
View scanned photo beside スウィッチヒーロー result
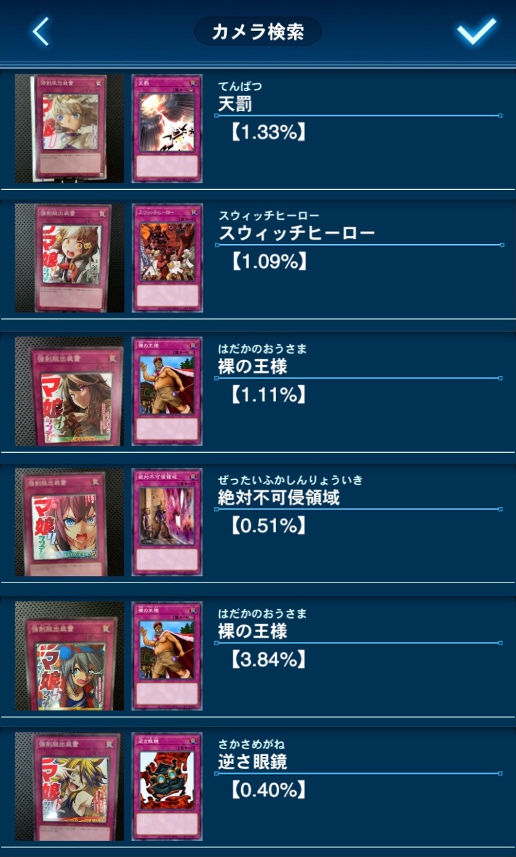click(x=70, y=258)
